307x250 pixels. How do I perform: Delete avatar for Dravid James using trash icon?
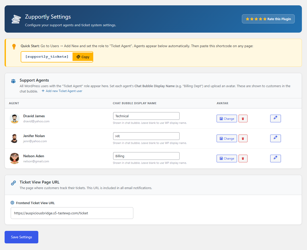click(243, 118)
